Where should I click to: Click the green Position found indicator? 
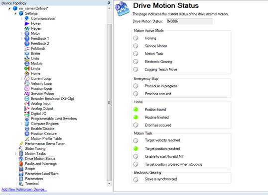(135, 109)
